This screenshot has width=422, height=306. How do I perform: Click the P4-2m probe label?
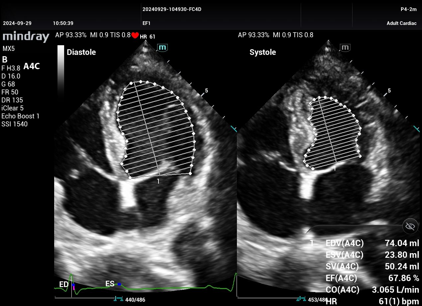pyautogui.click(x=408, y=9)
